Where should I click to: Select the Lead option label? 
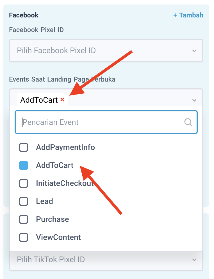(44, 201)
